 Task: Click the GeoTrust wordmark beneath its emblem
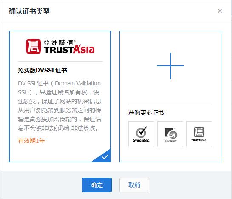point(171,141)
